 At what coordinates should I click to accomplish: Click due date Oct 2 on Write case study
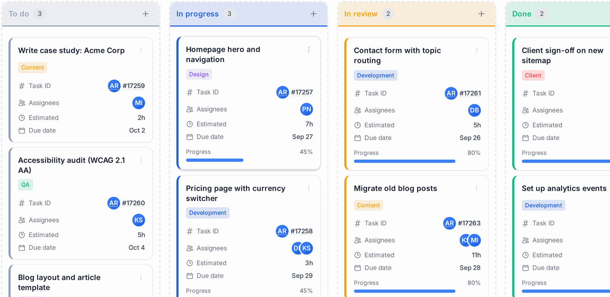[137, 131]
